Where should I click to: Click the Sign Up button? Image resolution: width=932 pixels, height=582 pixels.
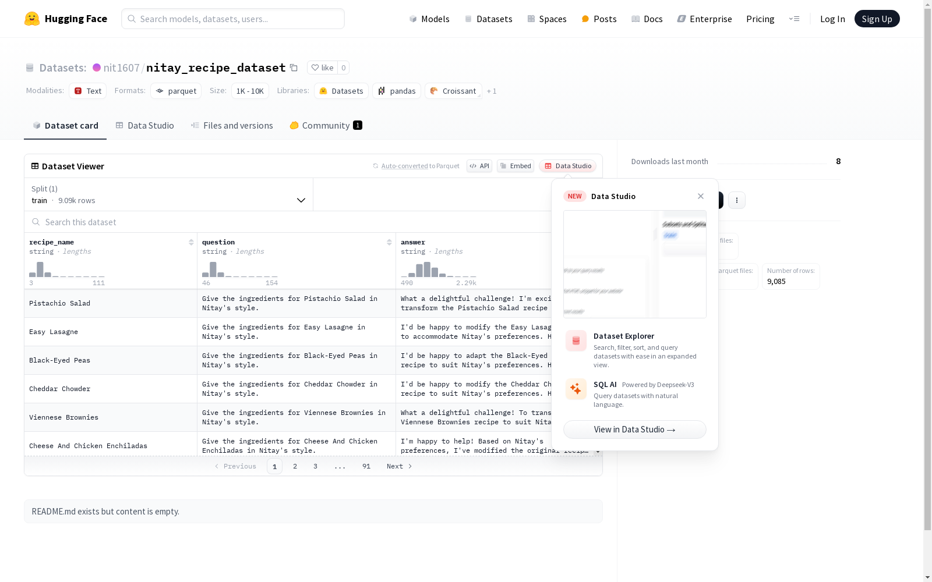coord(877,19)
